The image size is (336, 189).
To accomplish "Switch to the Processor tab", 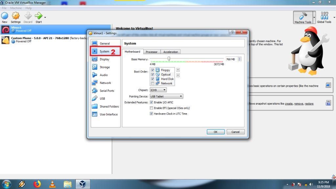I will pyautogui.click(x=152, y=52).
